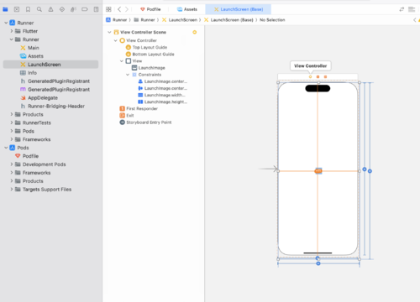Open the Issue navigator warning icon
The height and width of the screenshot is (302, 420).
50,9
